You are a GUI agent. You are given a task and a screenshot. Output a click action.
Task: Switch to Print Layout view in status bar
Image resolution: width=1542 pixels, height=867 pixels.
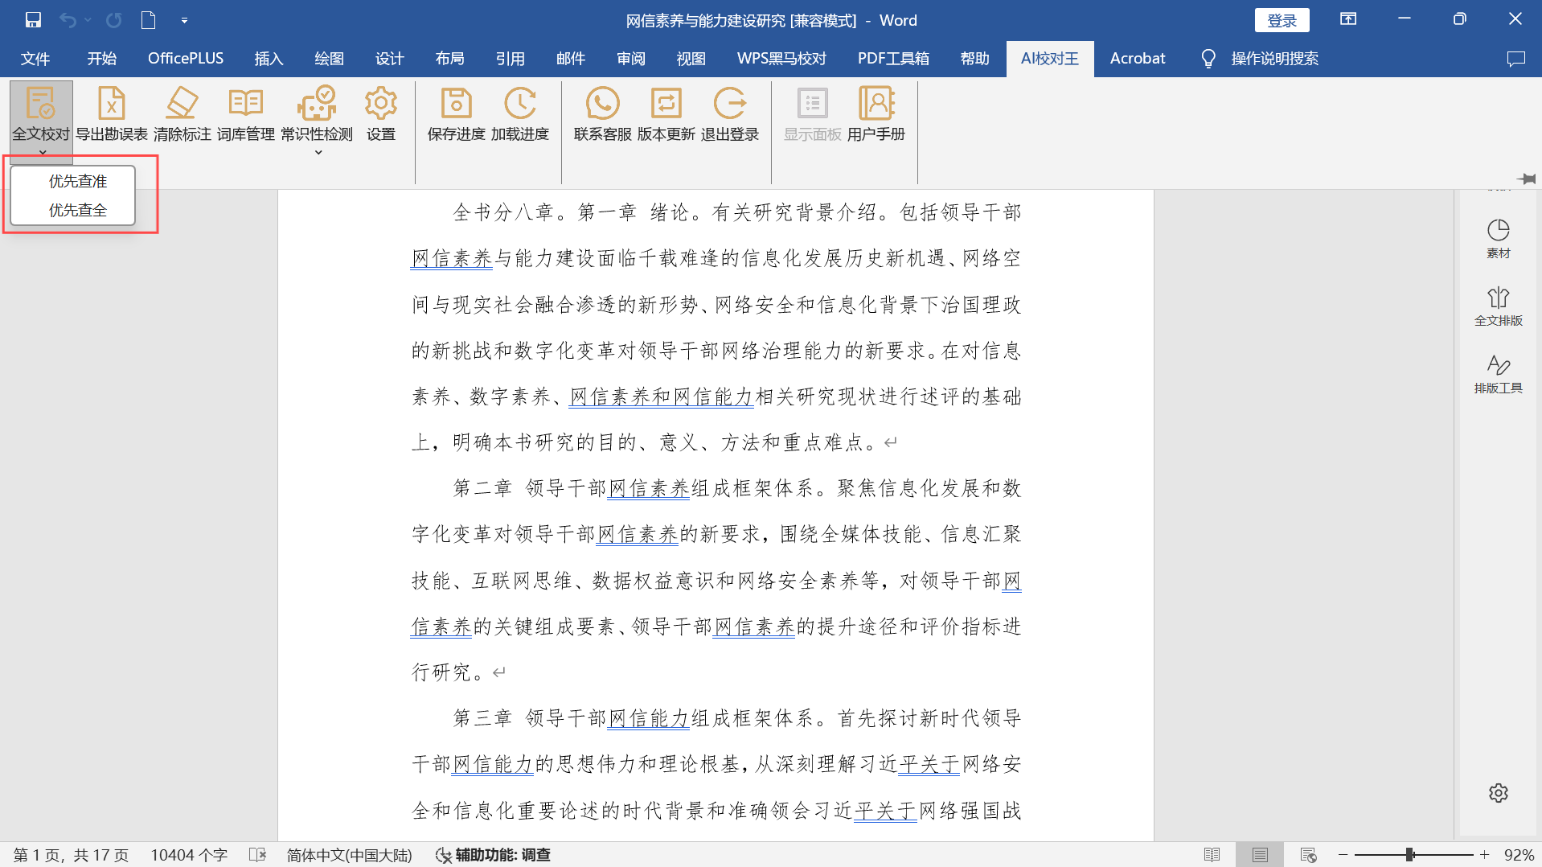[1260, 855]
